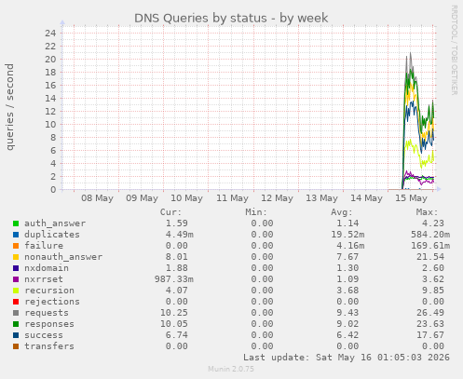Screen dimensions: 463x379
Task: Click the 15 May x-axis label
Action: tap(411, 198)
